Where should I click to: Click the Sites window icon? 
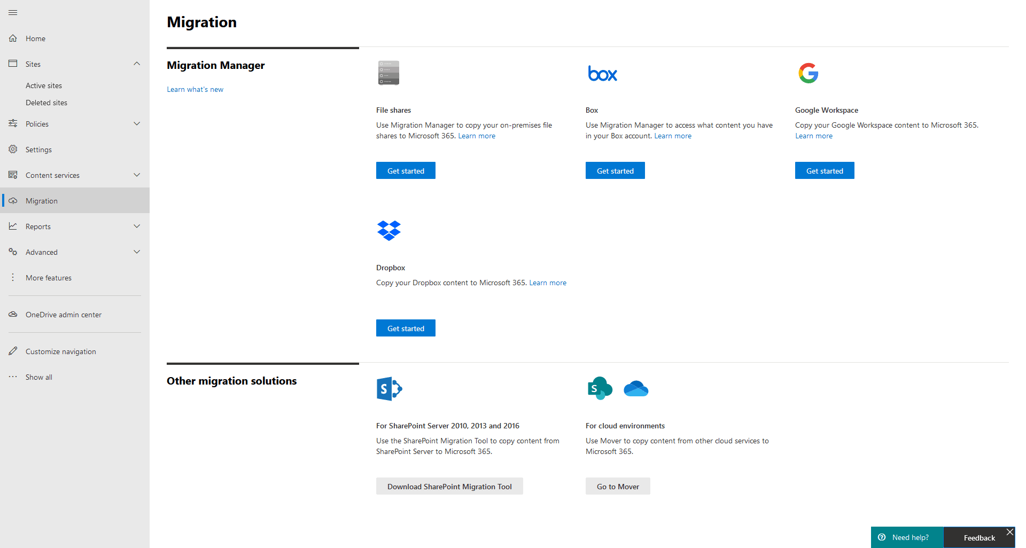13,64
